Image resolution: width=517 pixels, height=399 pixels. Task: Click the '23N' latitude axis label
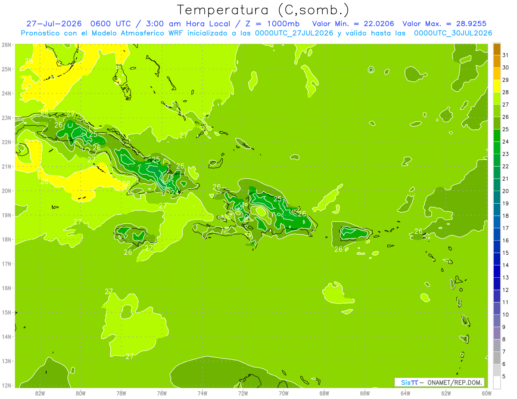click(x=6, y=118)
